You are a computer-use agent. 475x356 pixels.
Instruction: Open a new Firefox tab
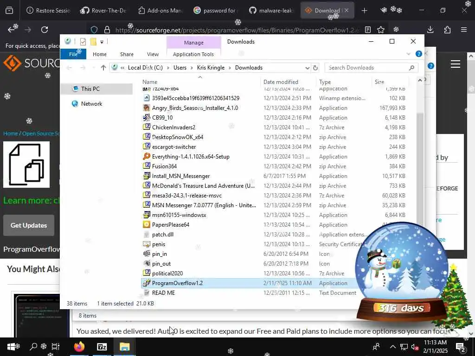[364, 11]
